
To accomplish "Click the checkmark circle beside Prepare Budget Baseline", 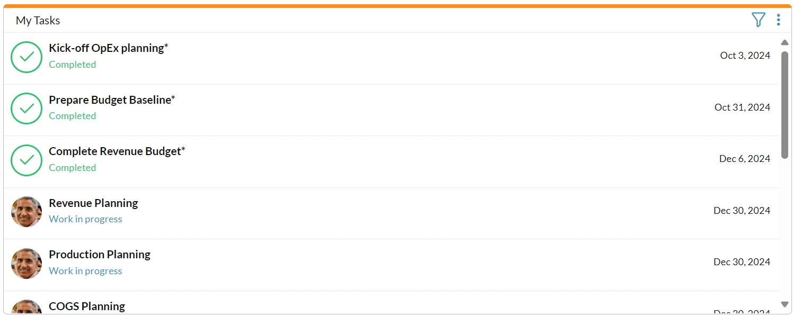I will pos(27,109).
